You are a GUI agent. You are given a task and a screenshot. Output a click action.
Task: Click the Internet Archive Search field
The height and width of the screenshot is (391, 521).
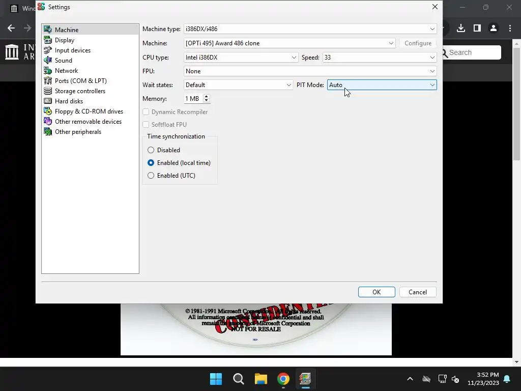tap(471, 52)
